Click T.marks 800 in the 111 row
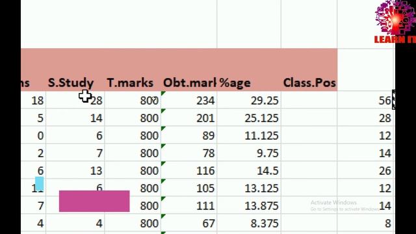The height and width of the screenshot is (234, 416). coord(133,205)
